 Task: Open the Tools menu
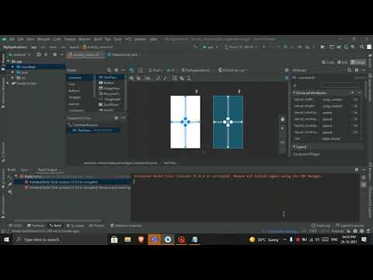pos(117,39)
